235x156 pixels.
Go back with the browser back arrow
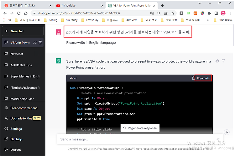click(5, 13)
